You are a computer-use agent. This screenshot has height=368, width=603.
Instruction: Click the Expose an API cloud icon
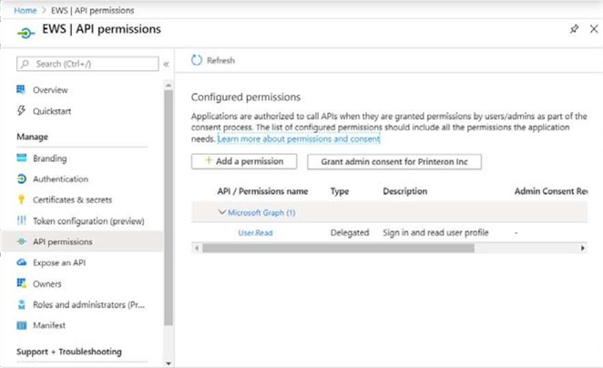click(x=22, y=262)
